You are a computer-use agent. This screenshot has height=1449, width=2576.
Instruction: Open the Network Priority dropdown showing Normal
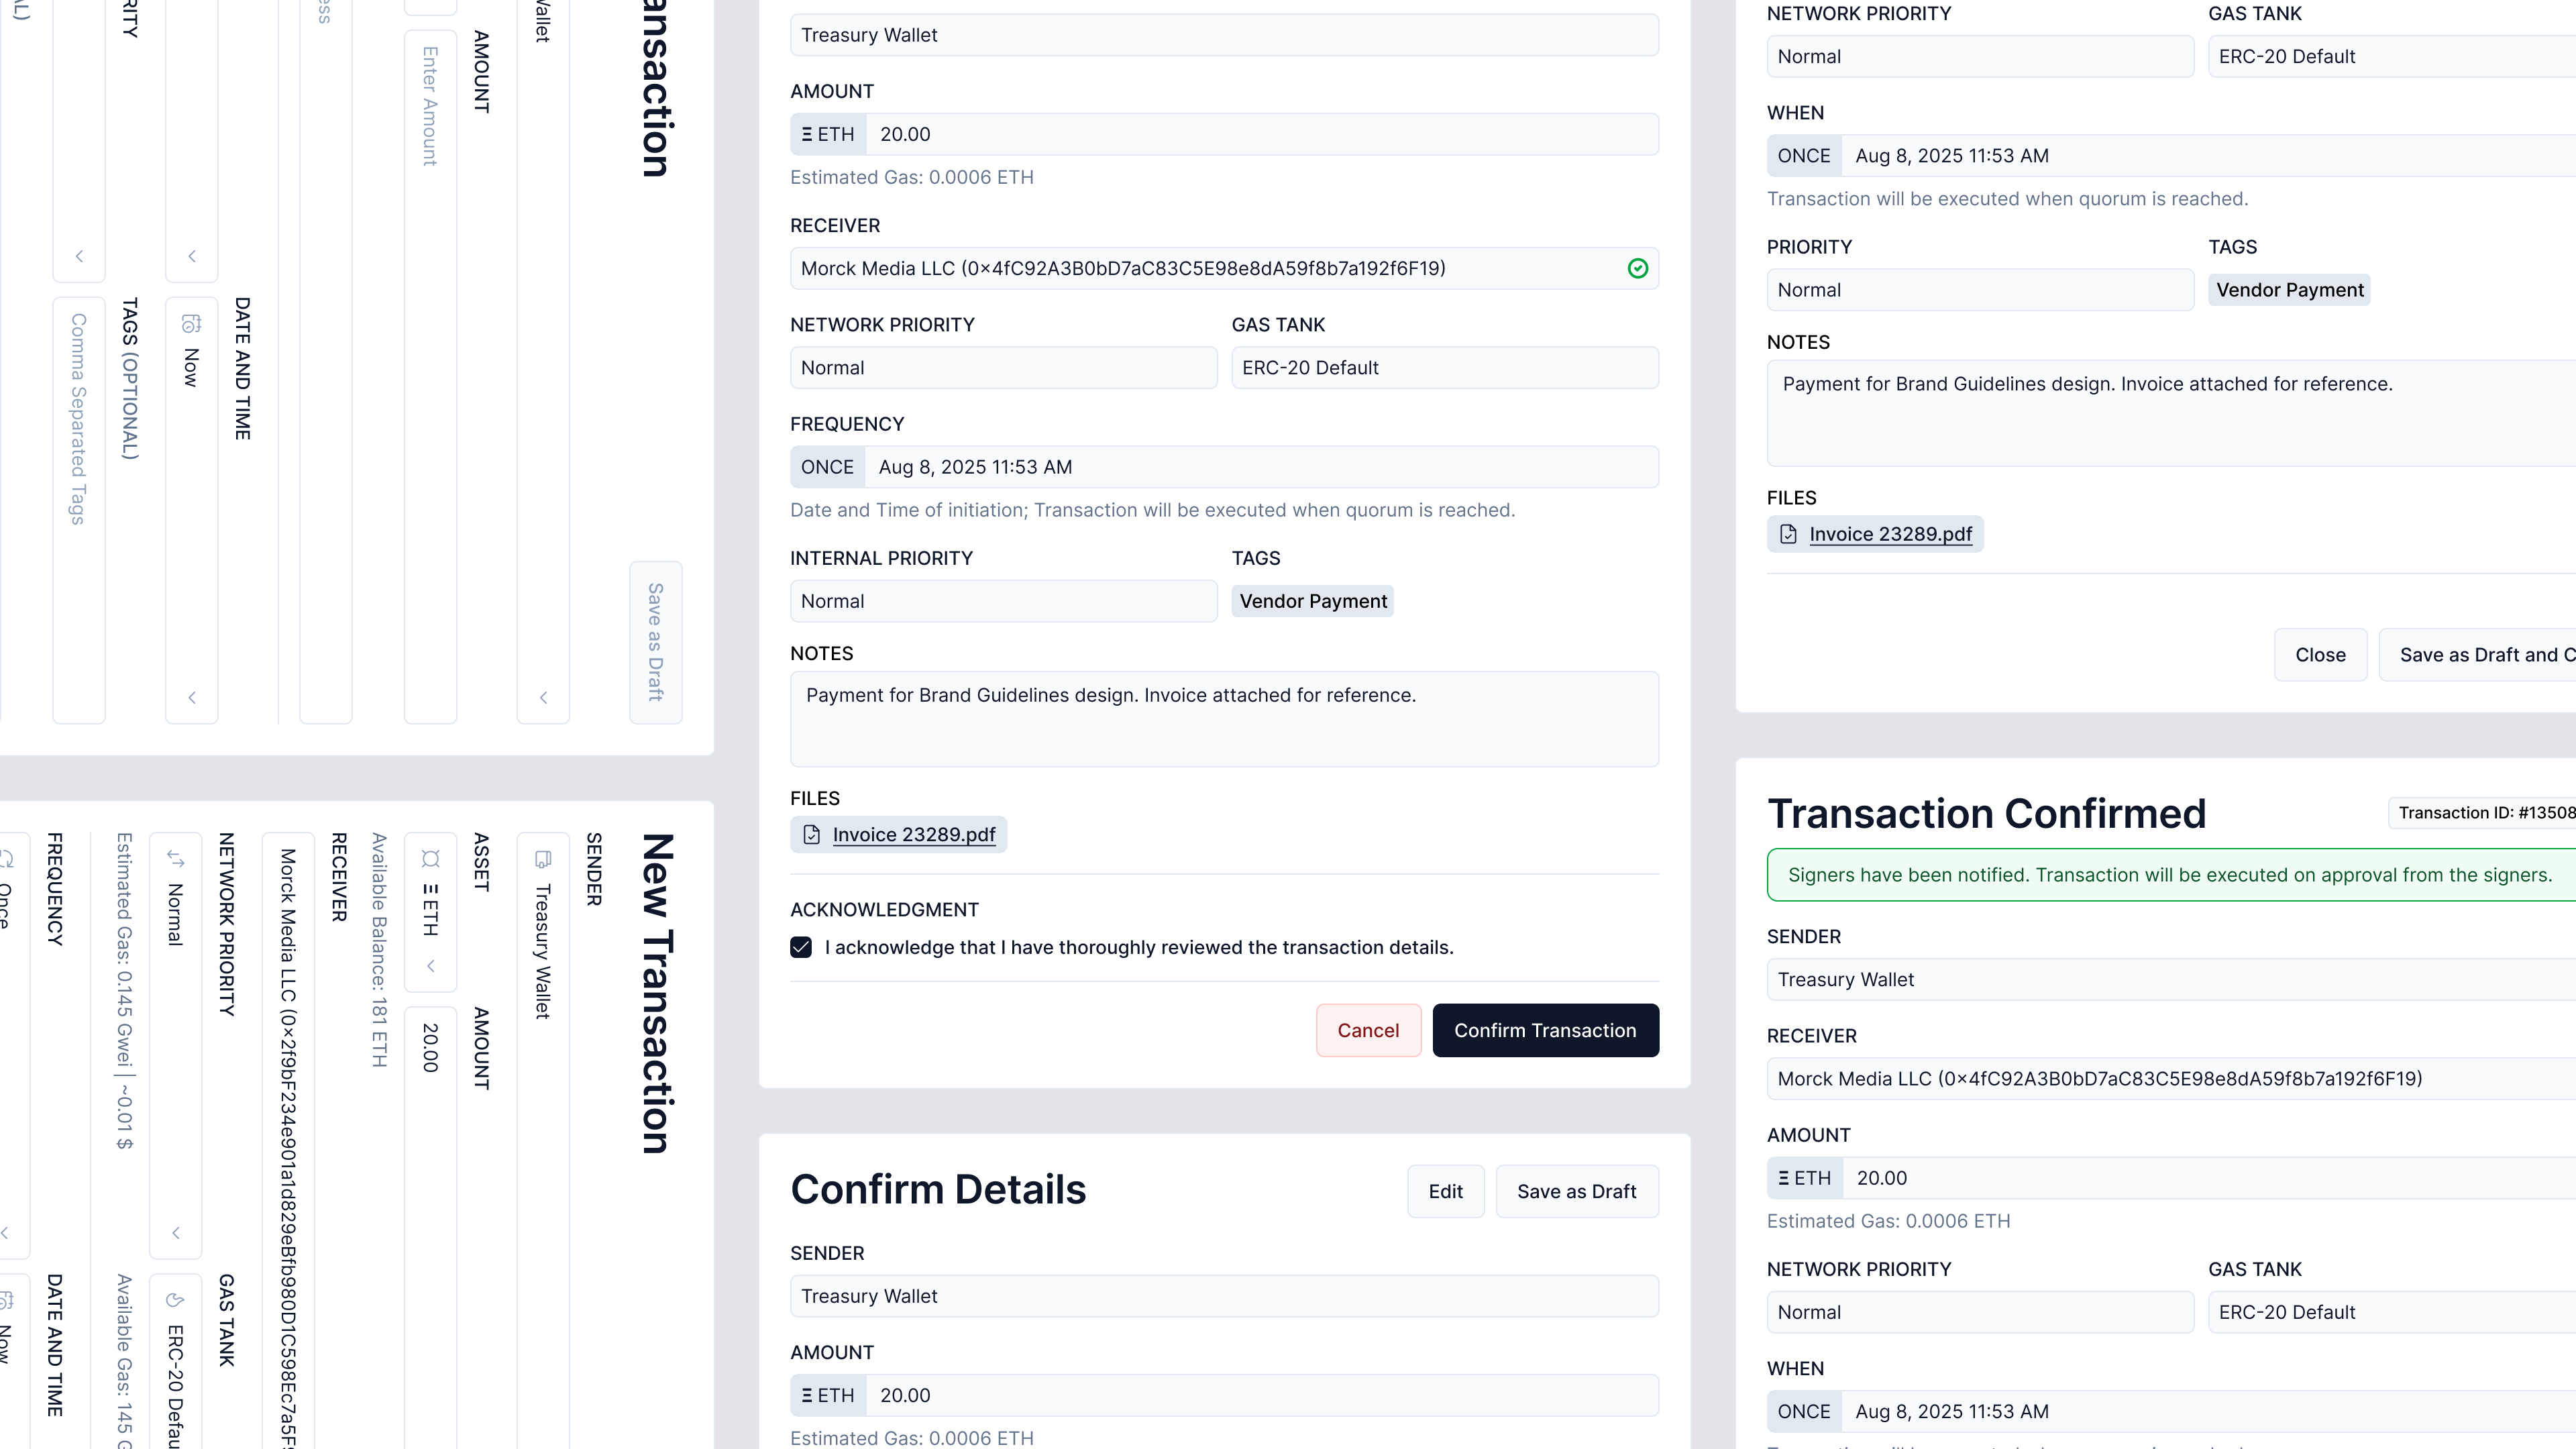tap(1003, 367)
